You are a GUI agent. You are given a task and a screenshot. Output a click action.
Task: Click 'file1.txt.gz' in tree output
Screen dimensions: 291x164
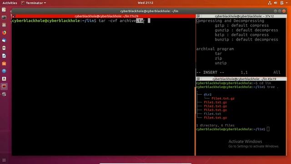[x=215, y=102]
